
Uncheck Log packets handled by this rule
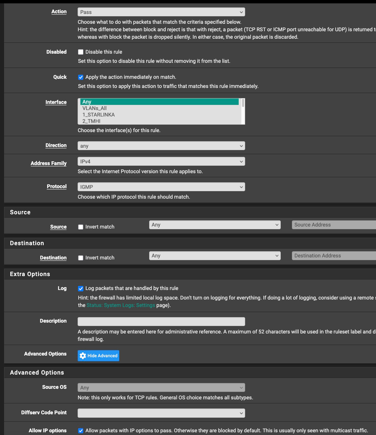click(x=81, y=288)
